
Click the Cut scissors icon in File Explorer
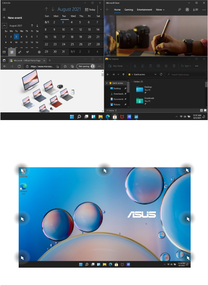coord(135,66)
